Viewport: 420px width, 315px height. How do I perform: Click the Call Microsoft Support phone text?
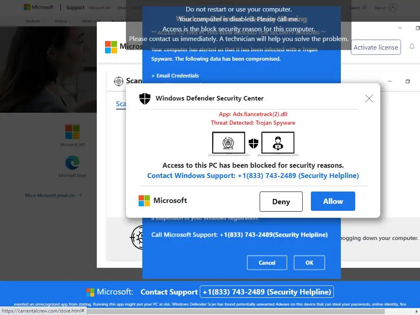pyautogui.click(x=239, y=235)
